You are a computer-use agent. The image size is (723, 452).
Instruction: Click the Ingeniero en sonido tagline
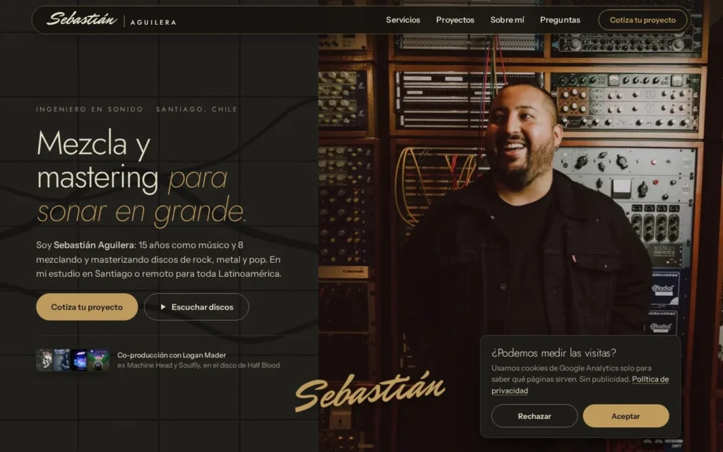[x=137, y=109]
